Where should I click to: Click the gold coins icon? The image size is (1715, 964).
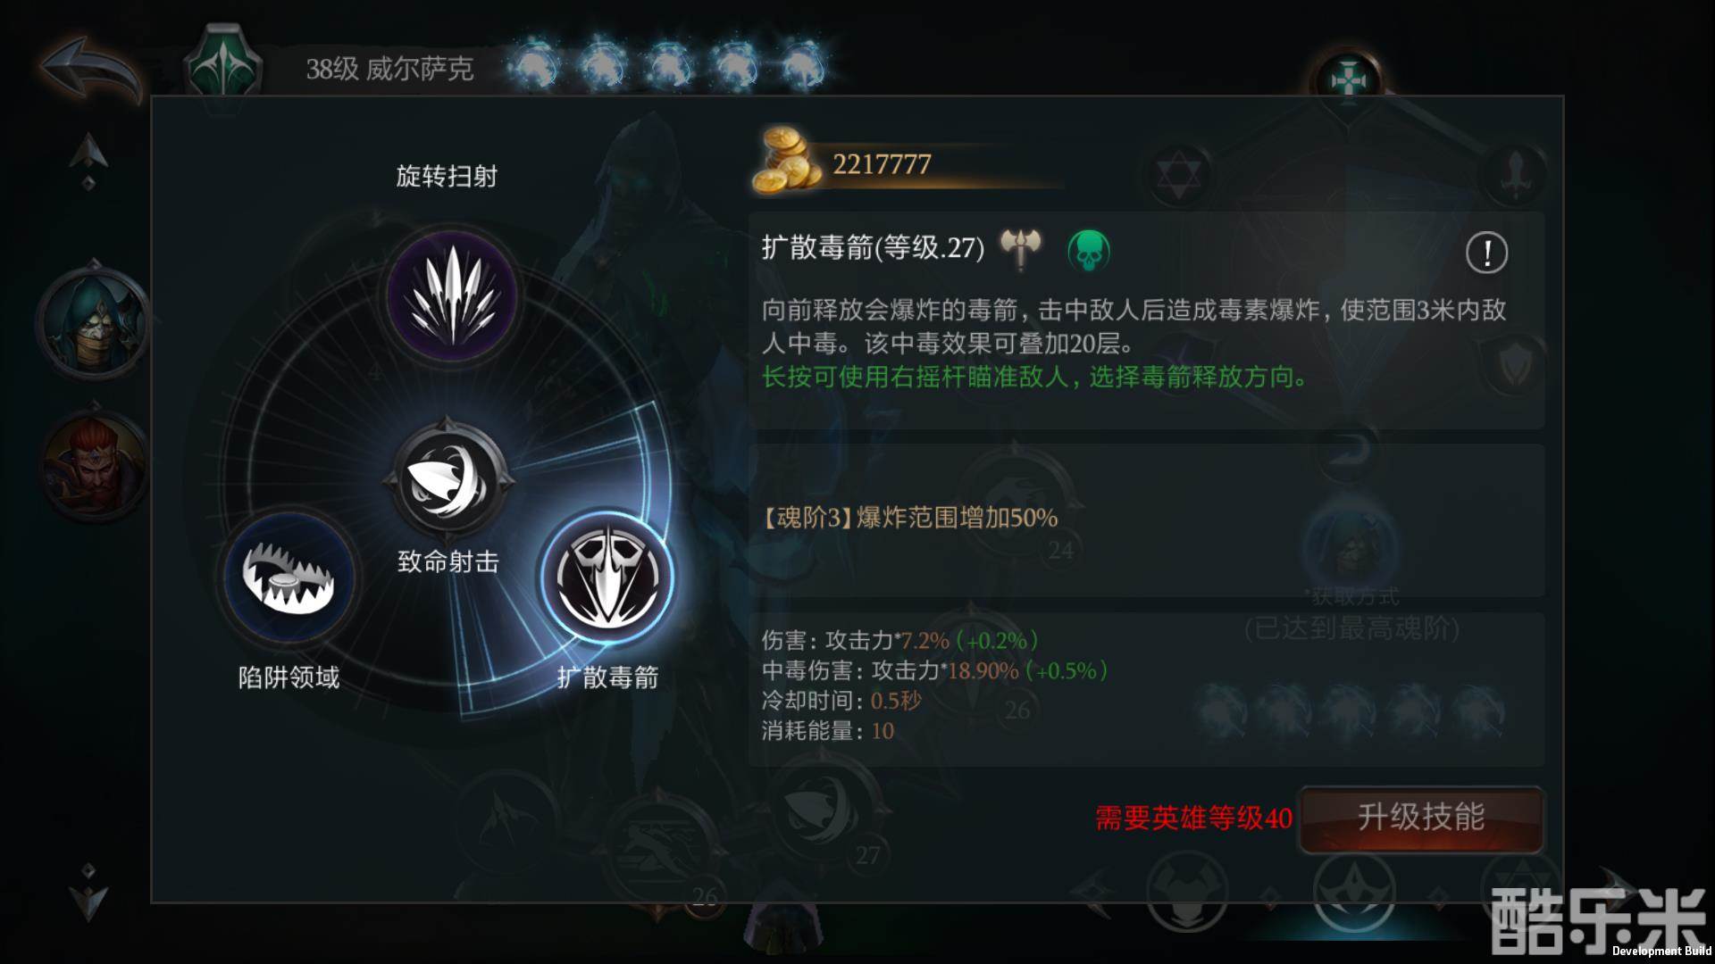[x=786, y=161]
